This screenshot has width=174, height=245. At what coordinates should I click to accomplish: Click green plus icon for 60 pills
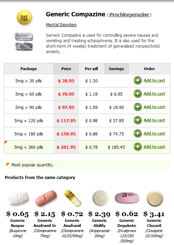[138, 94]
